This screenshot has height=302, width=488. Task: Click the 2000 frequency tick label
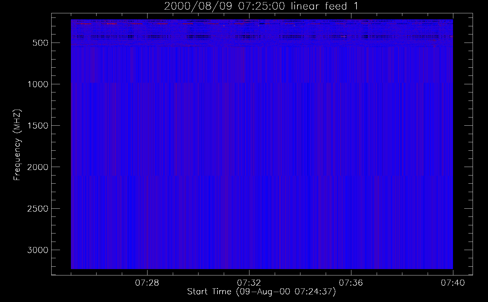click(x=37, y=167)
